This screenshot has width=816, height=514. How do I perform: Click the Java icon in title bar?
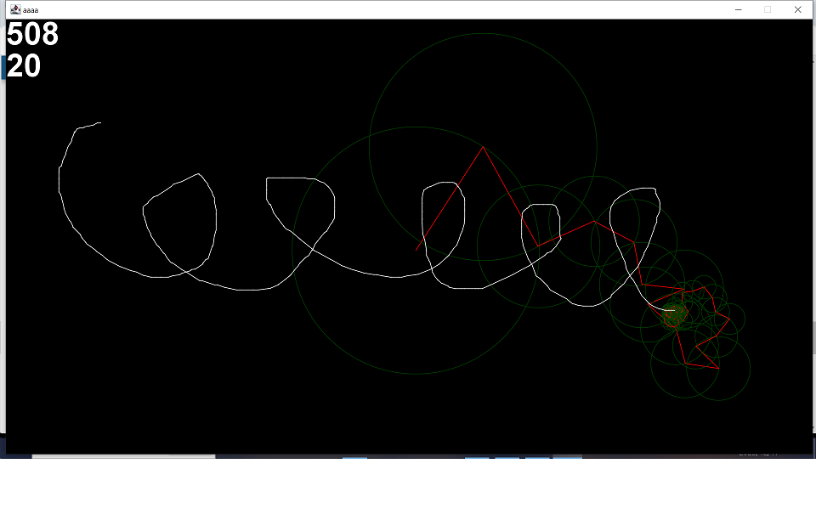[x=15, y=9]
